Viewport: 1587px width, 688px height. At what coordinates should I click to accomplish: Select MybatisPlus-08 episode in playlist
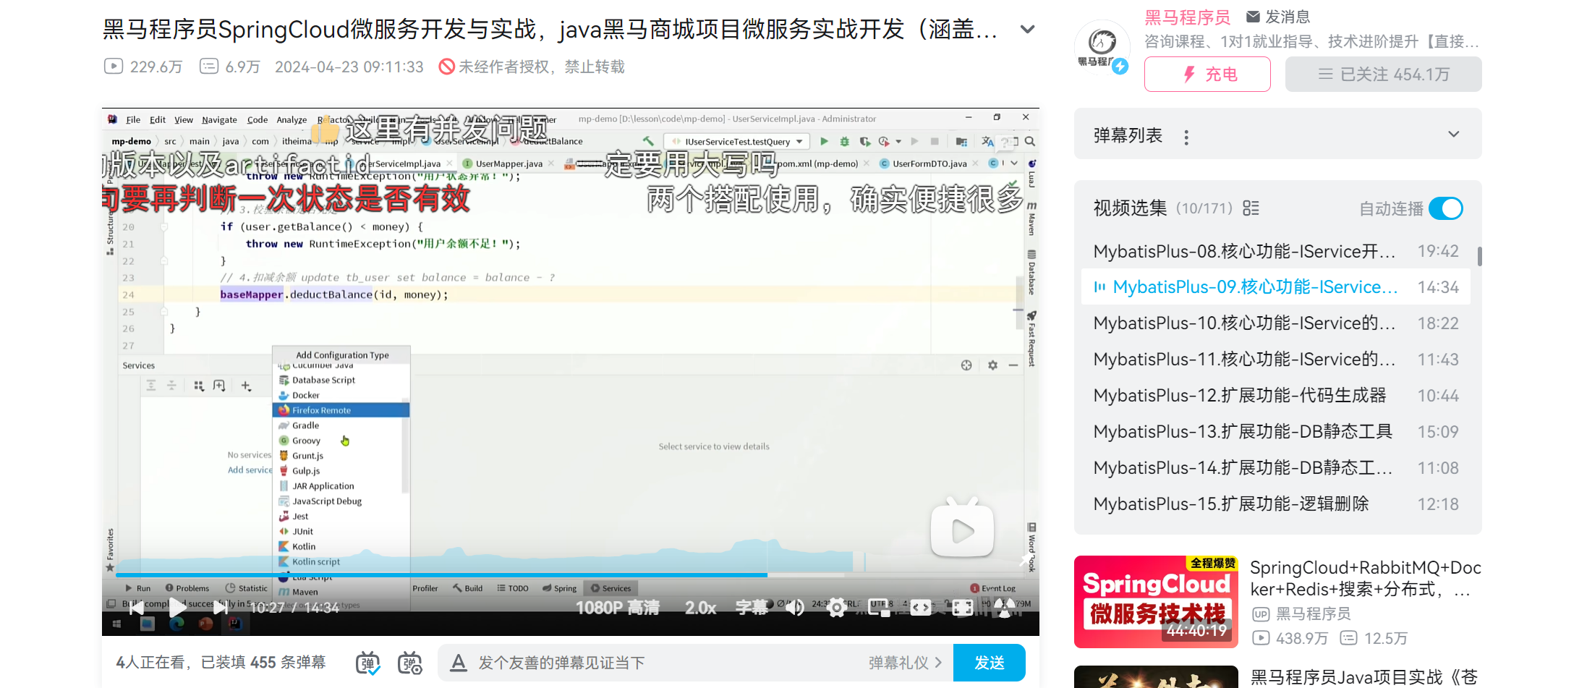coord(1276,251)
